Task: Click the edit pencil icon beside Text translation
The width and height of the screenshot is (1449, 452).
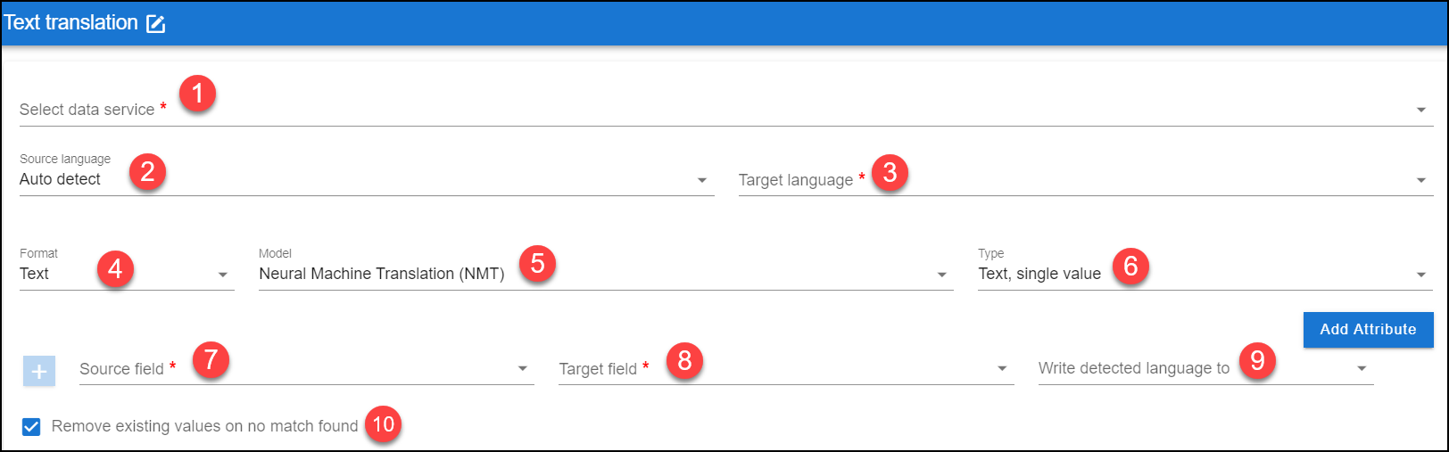Action: pyautogui.click(x=156, y=24)
